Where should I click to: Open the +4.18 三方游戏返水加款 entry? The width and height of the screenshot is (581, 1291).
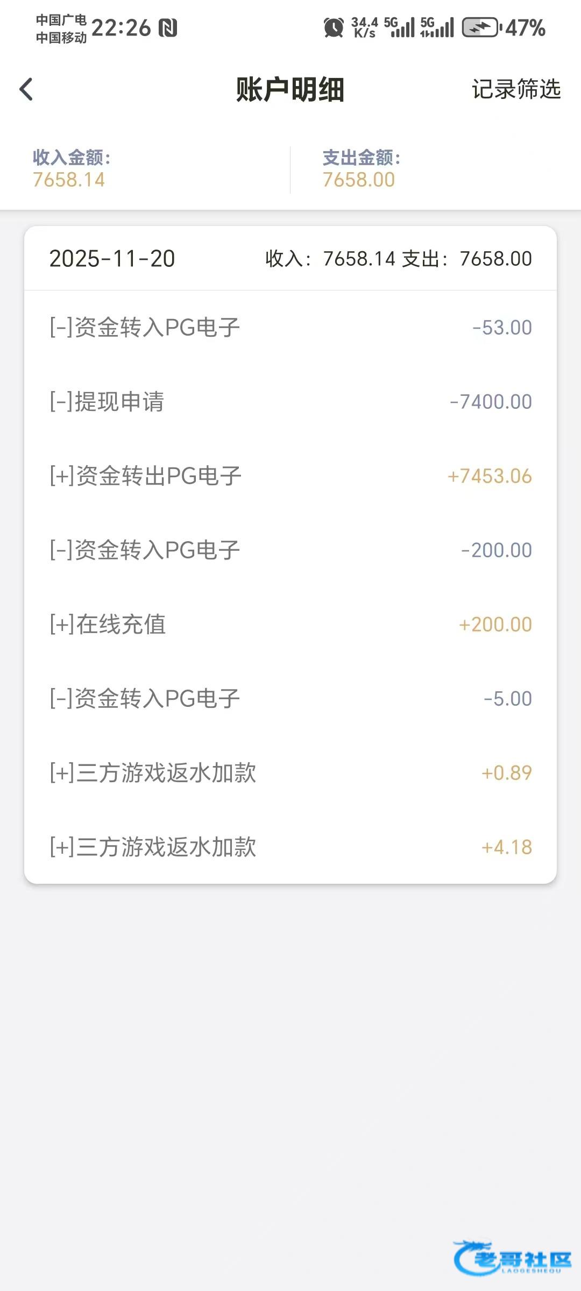click(x=290, y=847)
